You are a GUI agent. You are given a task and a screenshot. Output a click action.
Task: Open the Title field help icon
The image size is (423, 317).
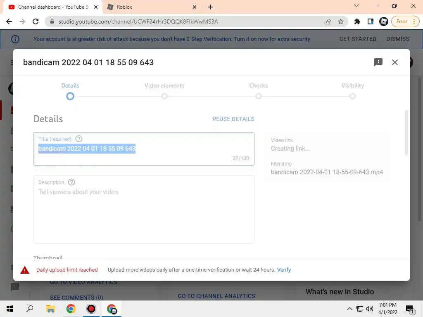point(79,139)
